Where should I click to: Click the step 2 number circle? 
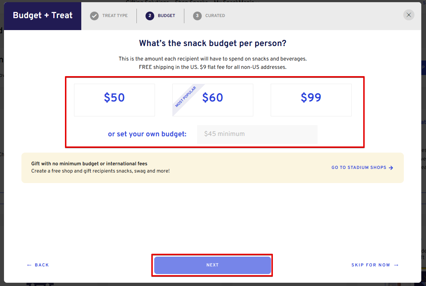pos(150,16)
